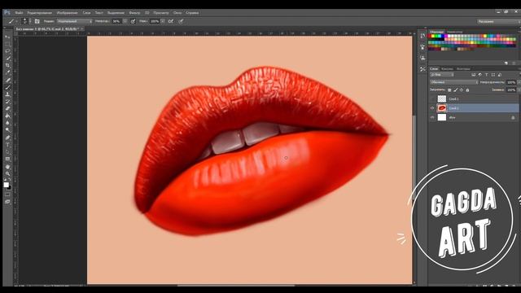Open the layer blend mode dropdown
This screenshot has width=521, height=293.
click(x=454, y=82)
